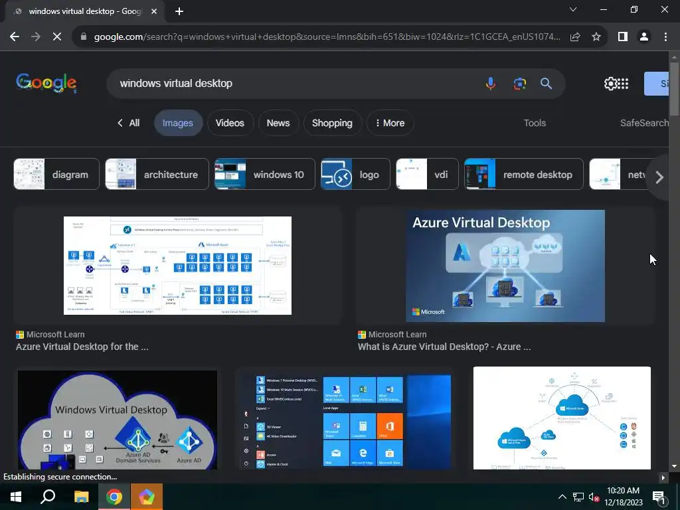Screen dimensions: 680x510
Task: Open the Windows Virtual Desktop cloud image
Action: point(117,420)
